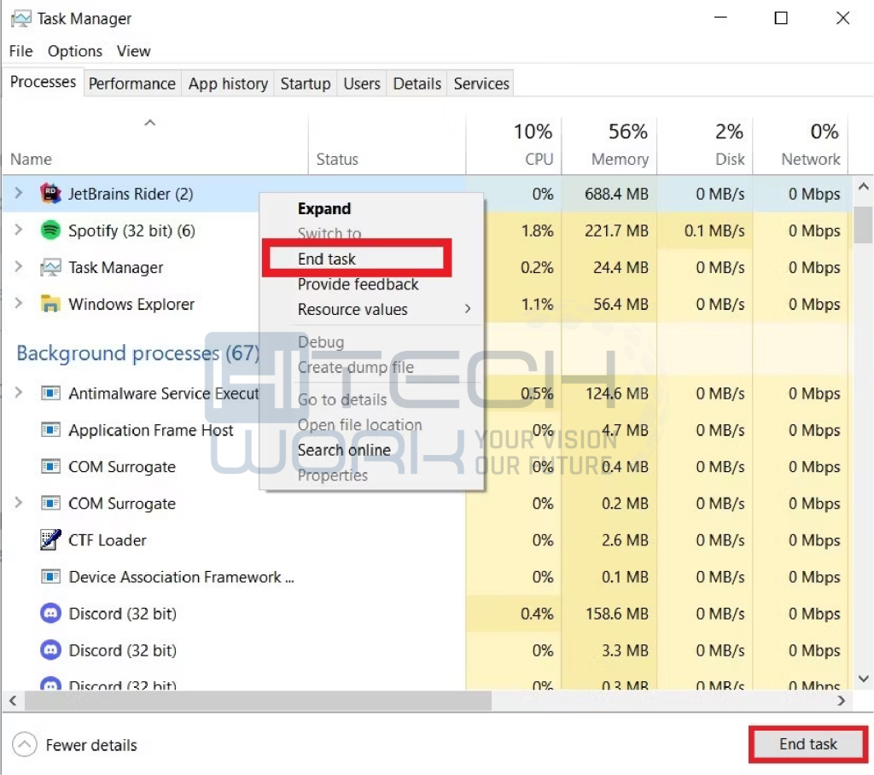Sort by the Memory column header
Image resolution: width=874 pixels, height=775 pixels.
point(609,144)
